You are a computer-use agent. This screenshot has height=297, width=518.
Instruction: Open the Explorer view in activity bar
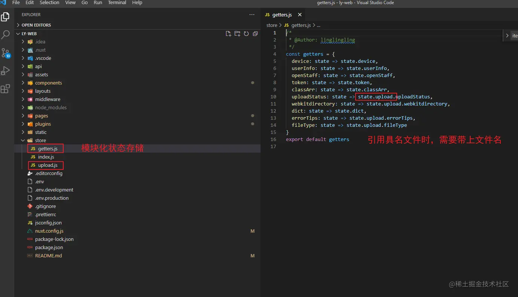5,17
